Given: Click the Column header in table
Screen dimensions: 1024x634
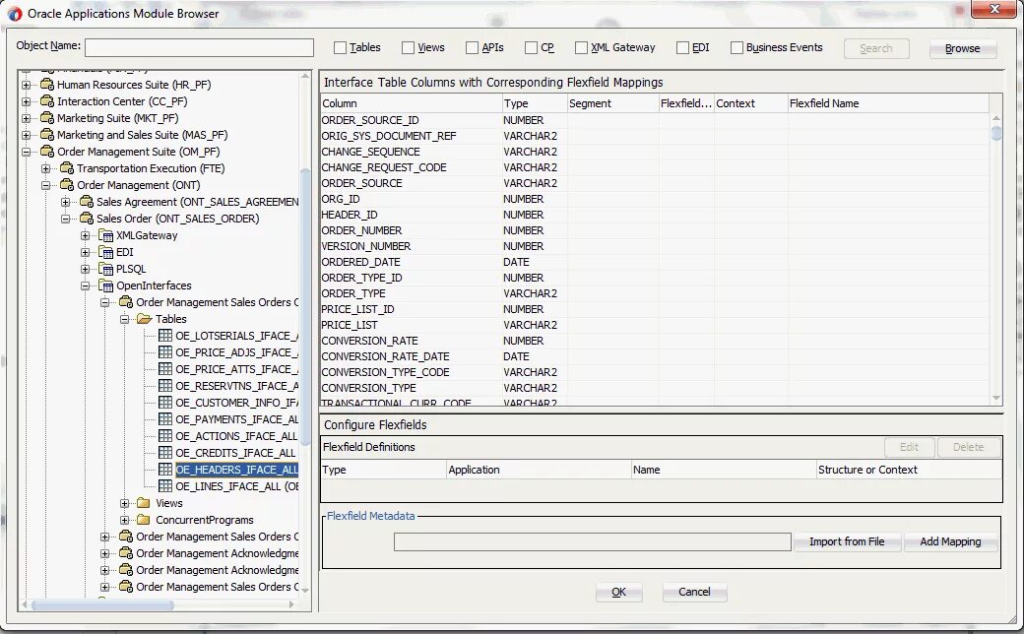Looking at the screenshot, I should coord(411,103).
